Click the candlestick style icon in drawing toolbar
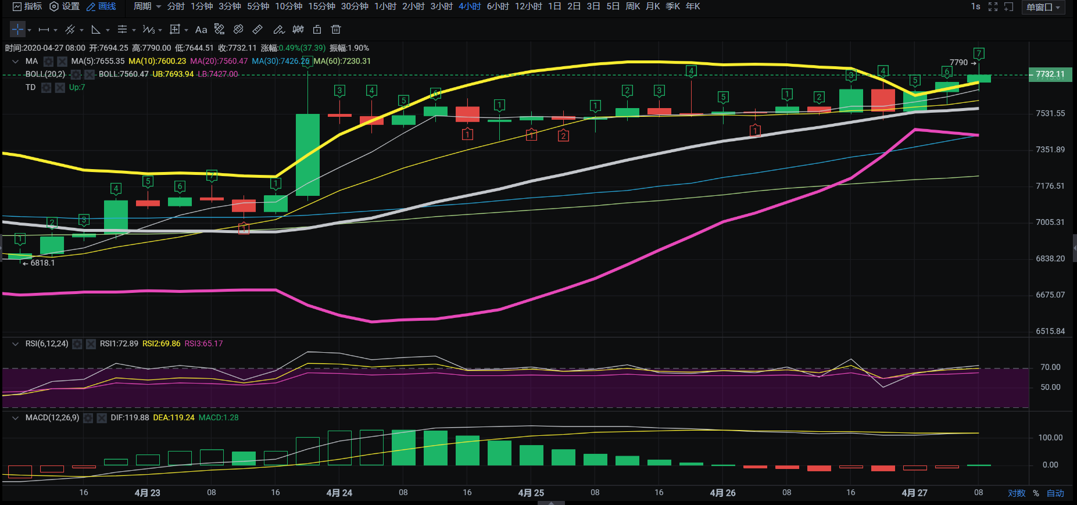 [x=298, y=30]
